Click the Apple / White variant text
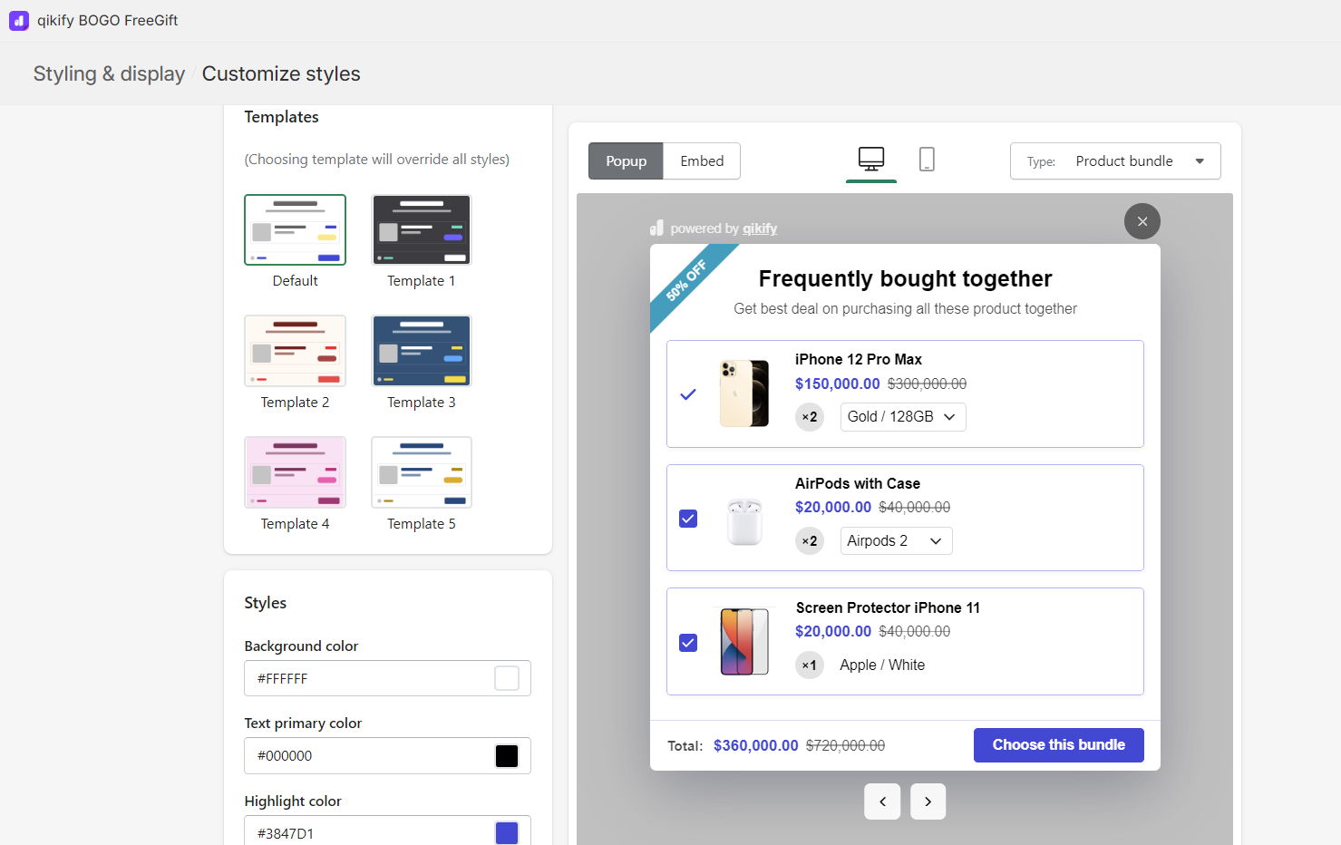Image resolution: width=1341 pixels, height=845 pixels. pos(882,665)
